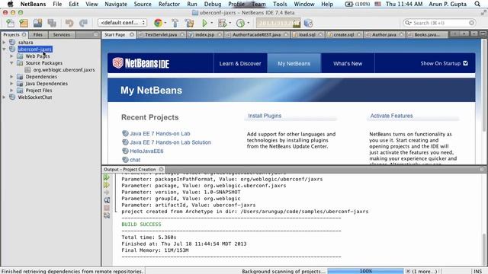Image resolution: width=488 pixels, height=274 pixels.
Task: Expand the Web Pages folder
Action: click(11, 56)
